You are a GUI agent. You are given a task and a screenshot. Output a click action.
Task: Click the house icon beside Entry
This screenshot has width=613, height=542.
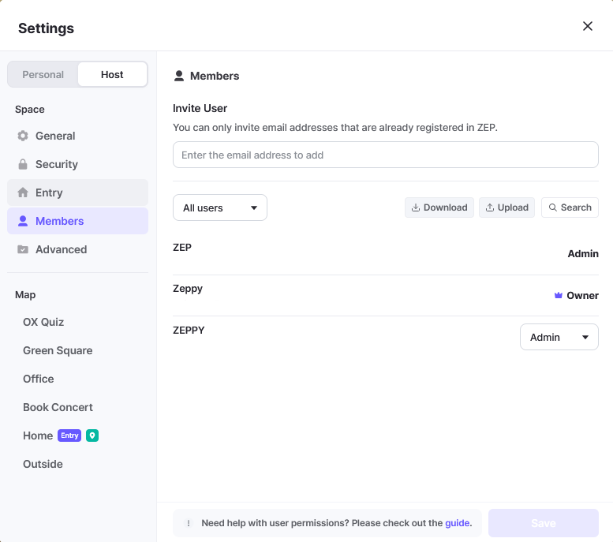pyautogui.click(x=23, y=193)
